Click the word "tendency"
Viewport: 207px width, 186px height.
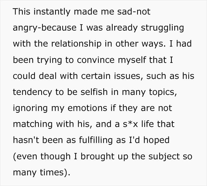click(x=32, y=92)
